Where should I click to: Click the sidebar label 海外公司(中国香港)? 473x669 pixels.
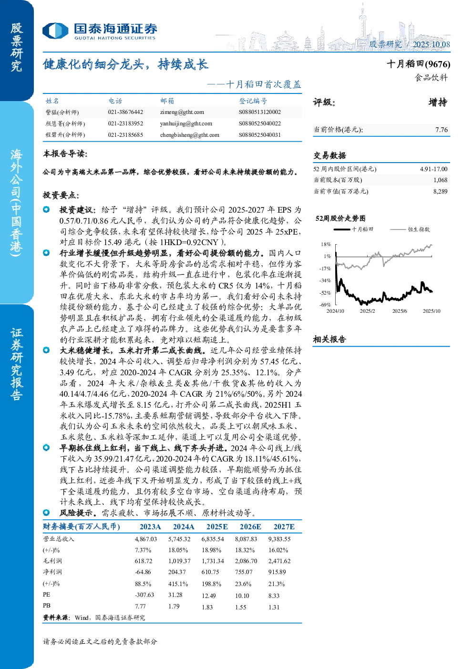(17, 203)
